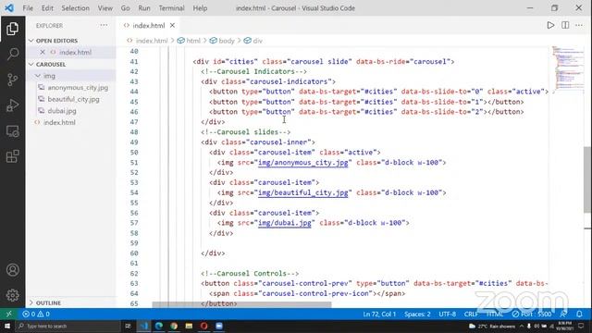Viewport: 592px width, 333px height.
Task: Open the Edit menu
Action: pos(47,8)
